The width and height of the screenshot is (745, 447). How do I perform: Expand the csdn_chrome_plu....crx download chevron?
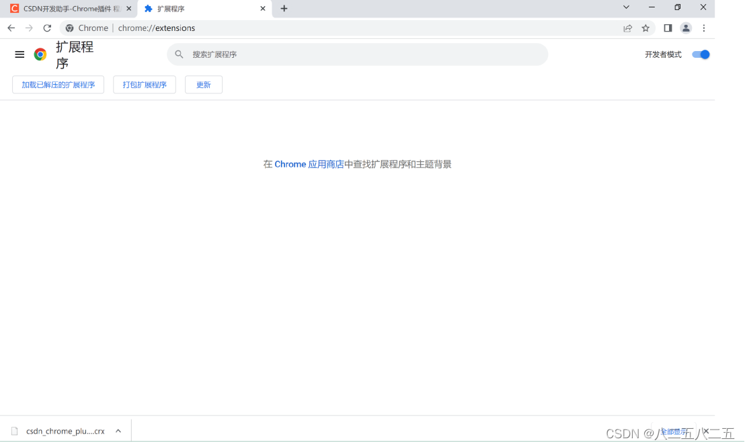coord(118,430)
